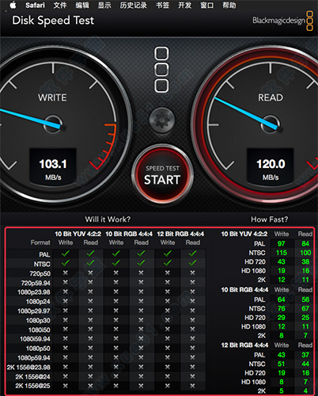
Task: Click the 720p59.94 10 Bit RGB Read cross
Action: tap(141, 282)
